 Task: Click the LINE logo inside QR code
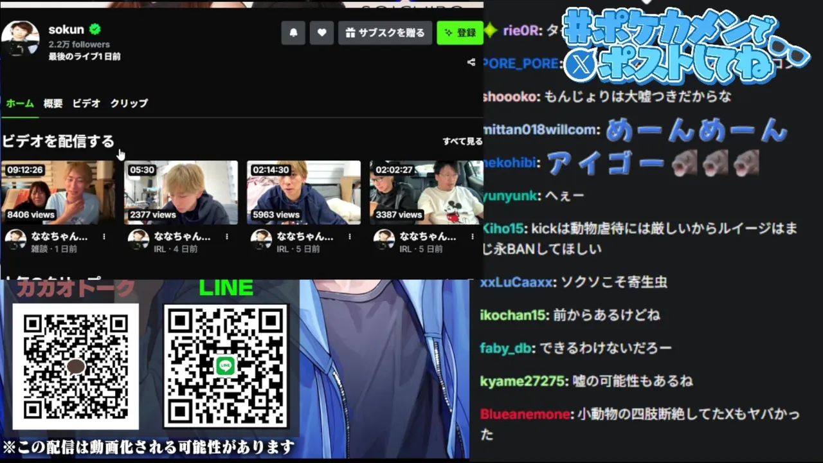(x=226, y=366)
